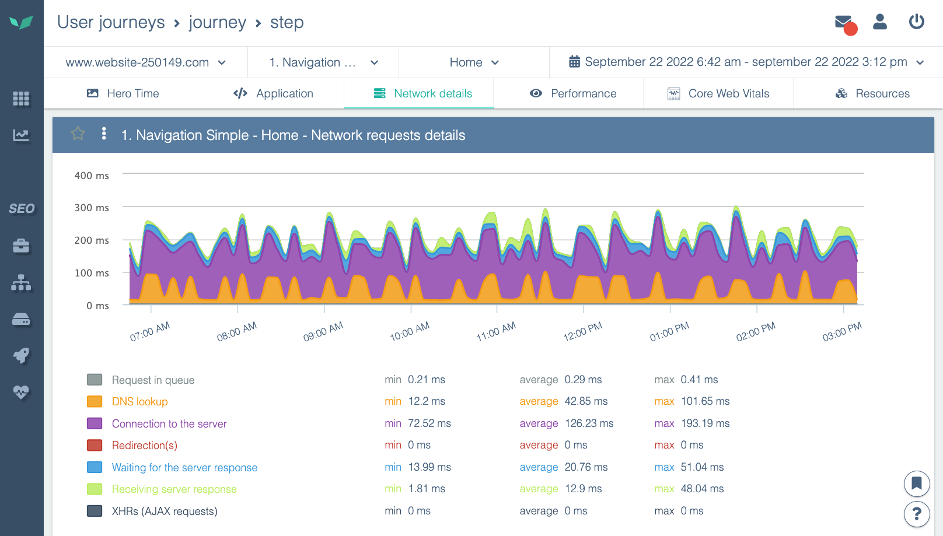Image resolution: width=943 pixels, height=536 pixels.
Task: Open the Home step dropdown
Action: tap(474, 62)
